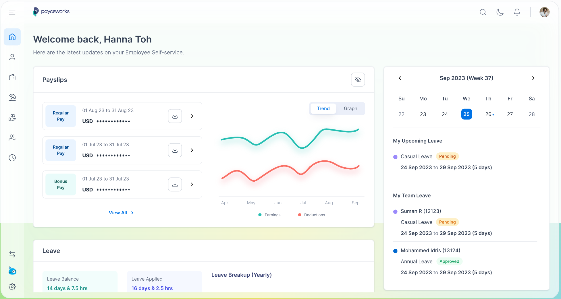The height and width of the screenshot is (299, 561).
Task: Click the benefits hand-with-people sidebar icon
Action: pos(12,117)
